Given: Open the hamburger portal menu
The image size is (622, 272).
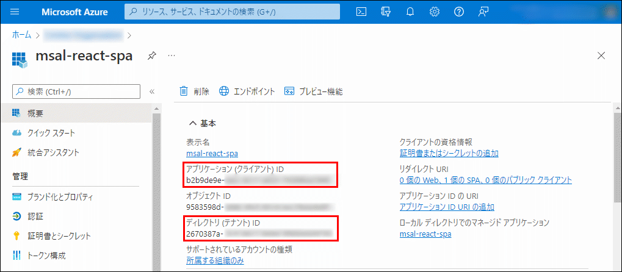Looking at the screenshot, I should [15, 12].
